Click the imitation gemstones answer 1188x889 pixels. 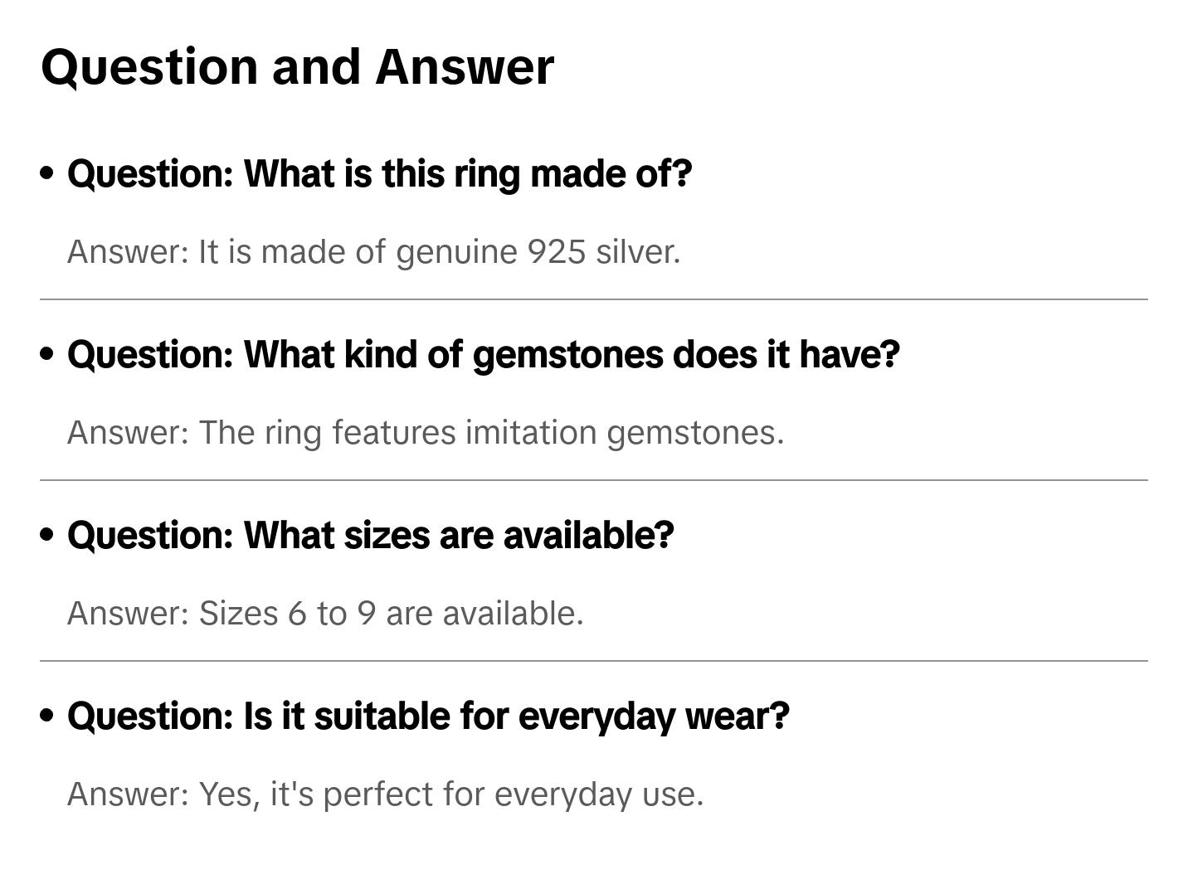pos(425,433)
